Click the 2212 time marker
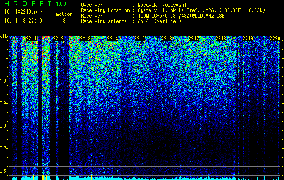 58,39
